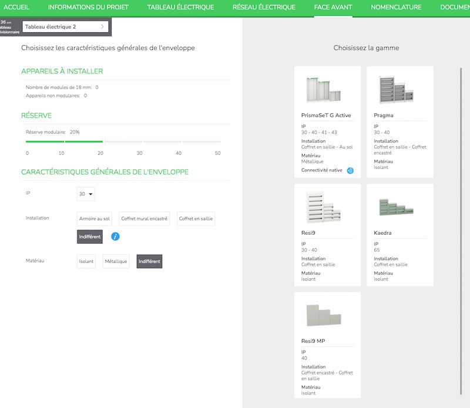Switch to Tableau électrique tab

click(180, 7)
